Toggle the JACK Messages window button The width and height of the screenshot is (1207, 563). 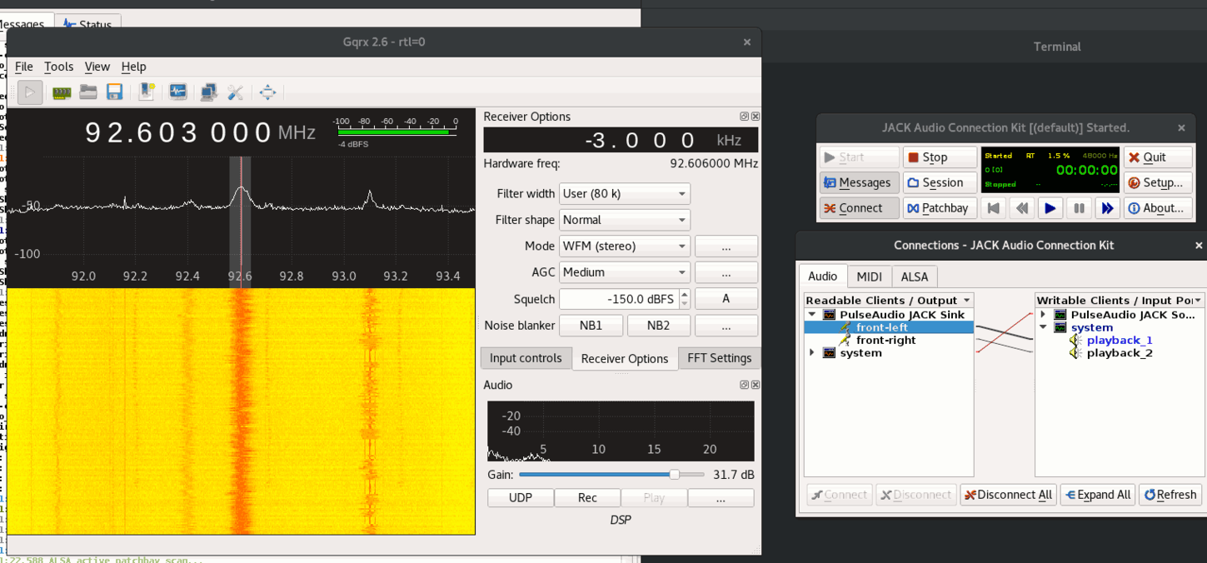point(858,182)
